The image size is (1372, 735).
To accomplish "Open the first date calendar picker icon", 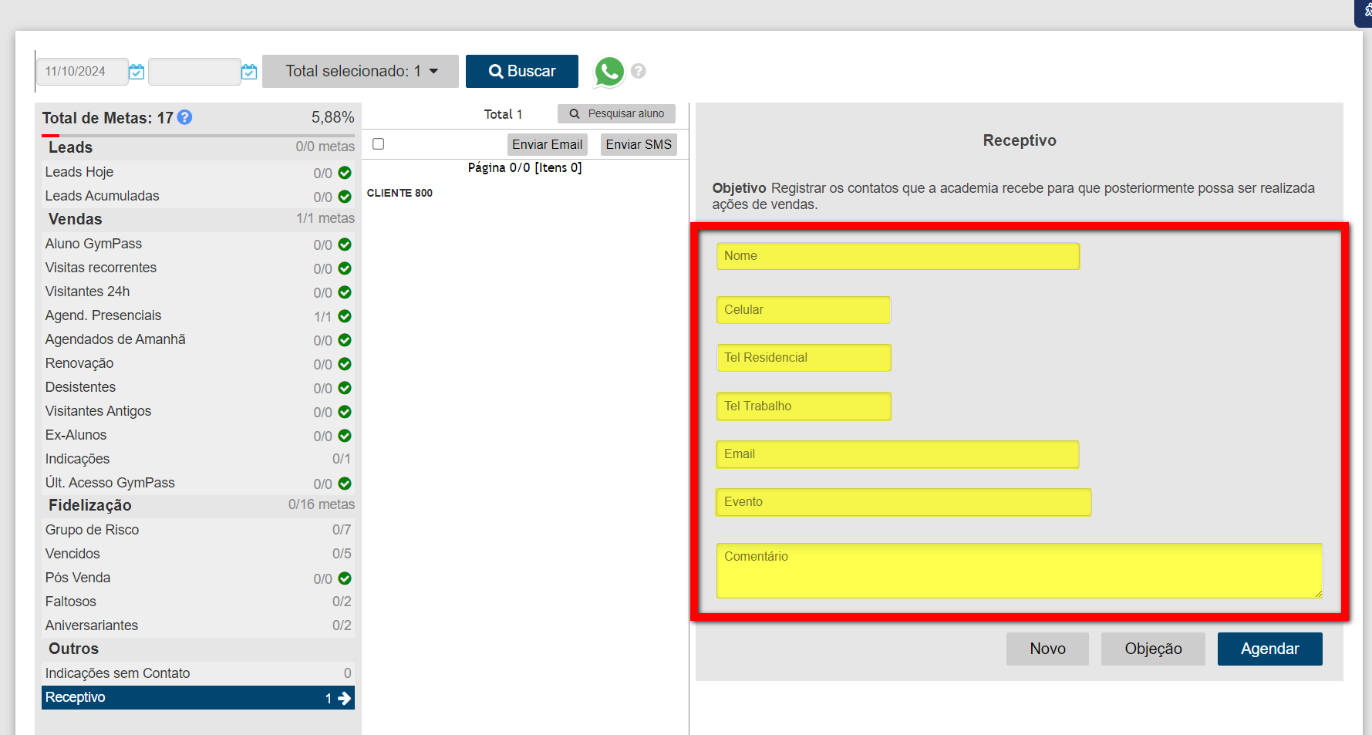I will click(137, 72).
